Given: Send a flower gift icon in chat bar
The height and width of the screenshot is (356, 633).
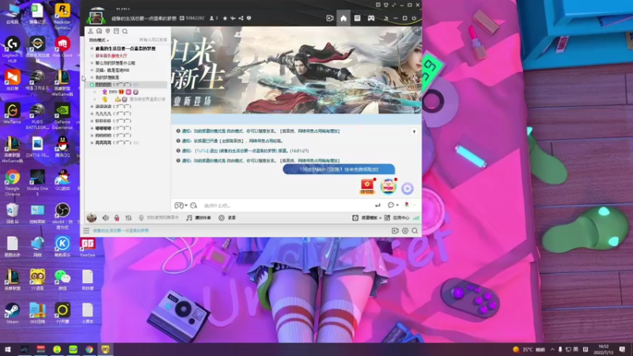Looking at the screenshot, I should pyautogui.click(x=407, y=205).
